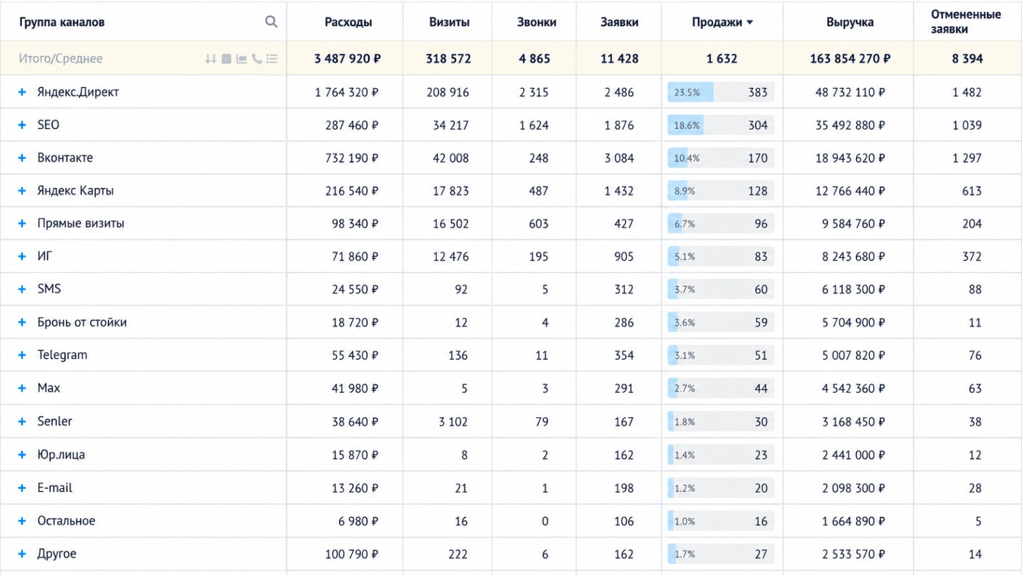Open the chart icon in totals row
Viewport: 1022px width, 575px height.
click(241, 59)
